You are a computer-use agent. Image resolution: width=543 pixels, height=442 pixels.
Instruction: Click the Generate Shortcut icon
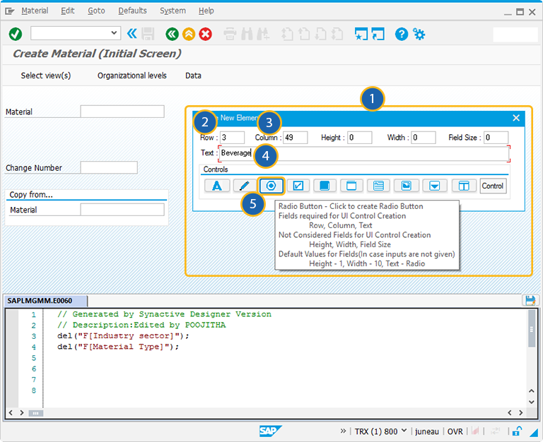click(378, 34)
